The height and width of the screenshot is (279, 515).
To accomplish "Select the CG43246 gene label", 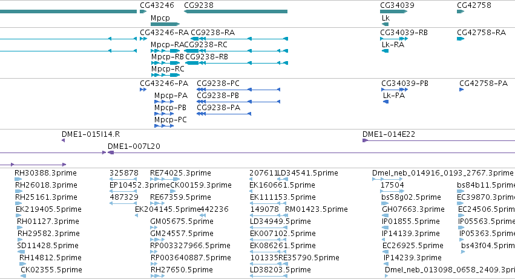I will click(x=157, y=5).
